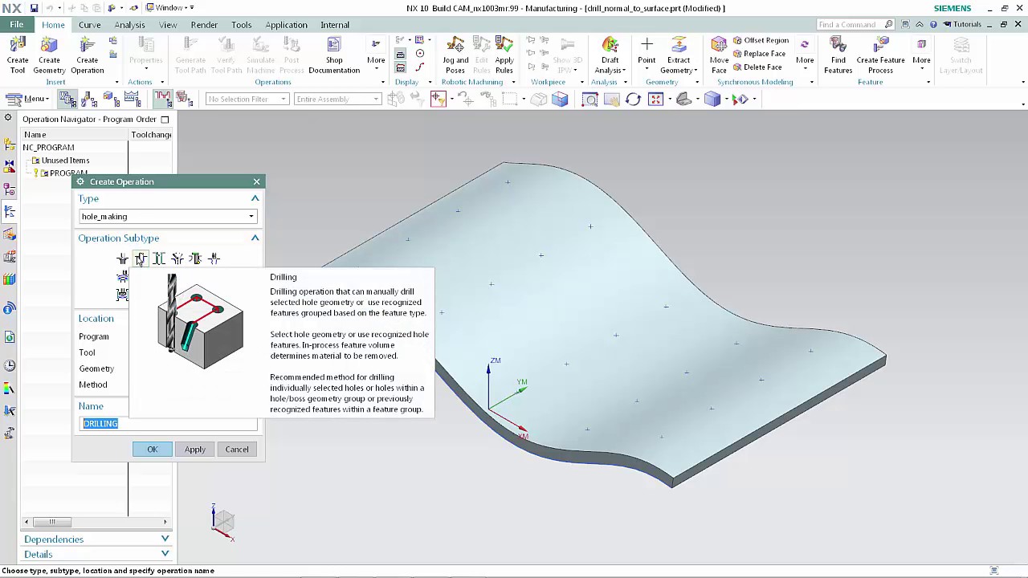Open the File tab
The image size is (1028, 578).
[17, 25]
